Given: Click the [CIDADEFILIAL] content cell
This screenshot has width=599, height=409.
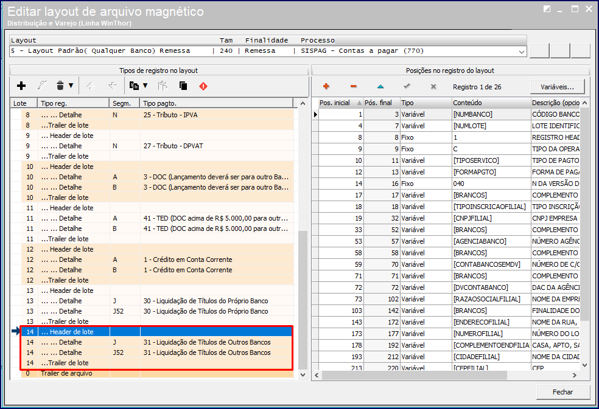Looking at the screenshot, I should coord(491,357).
